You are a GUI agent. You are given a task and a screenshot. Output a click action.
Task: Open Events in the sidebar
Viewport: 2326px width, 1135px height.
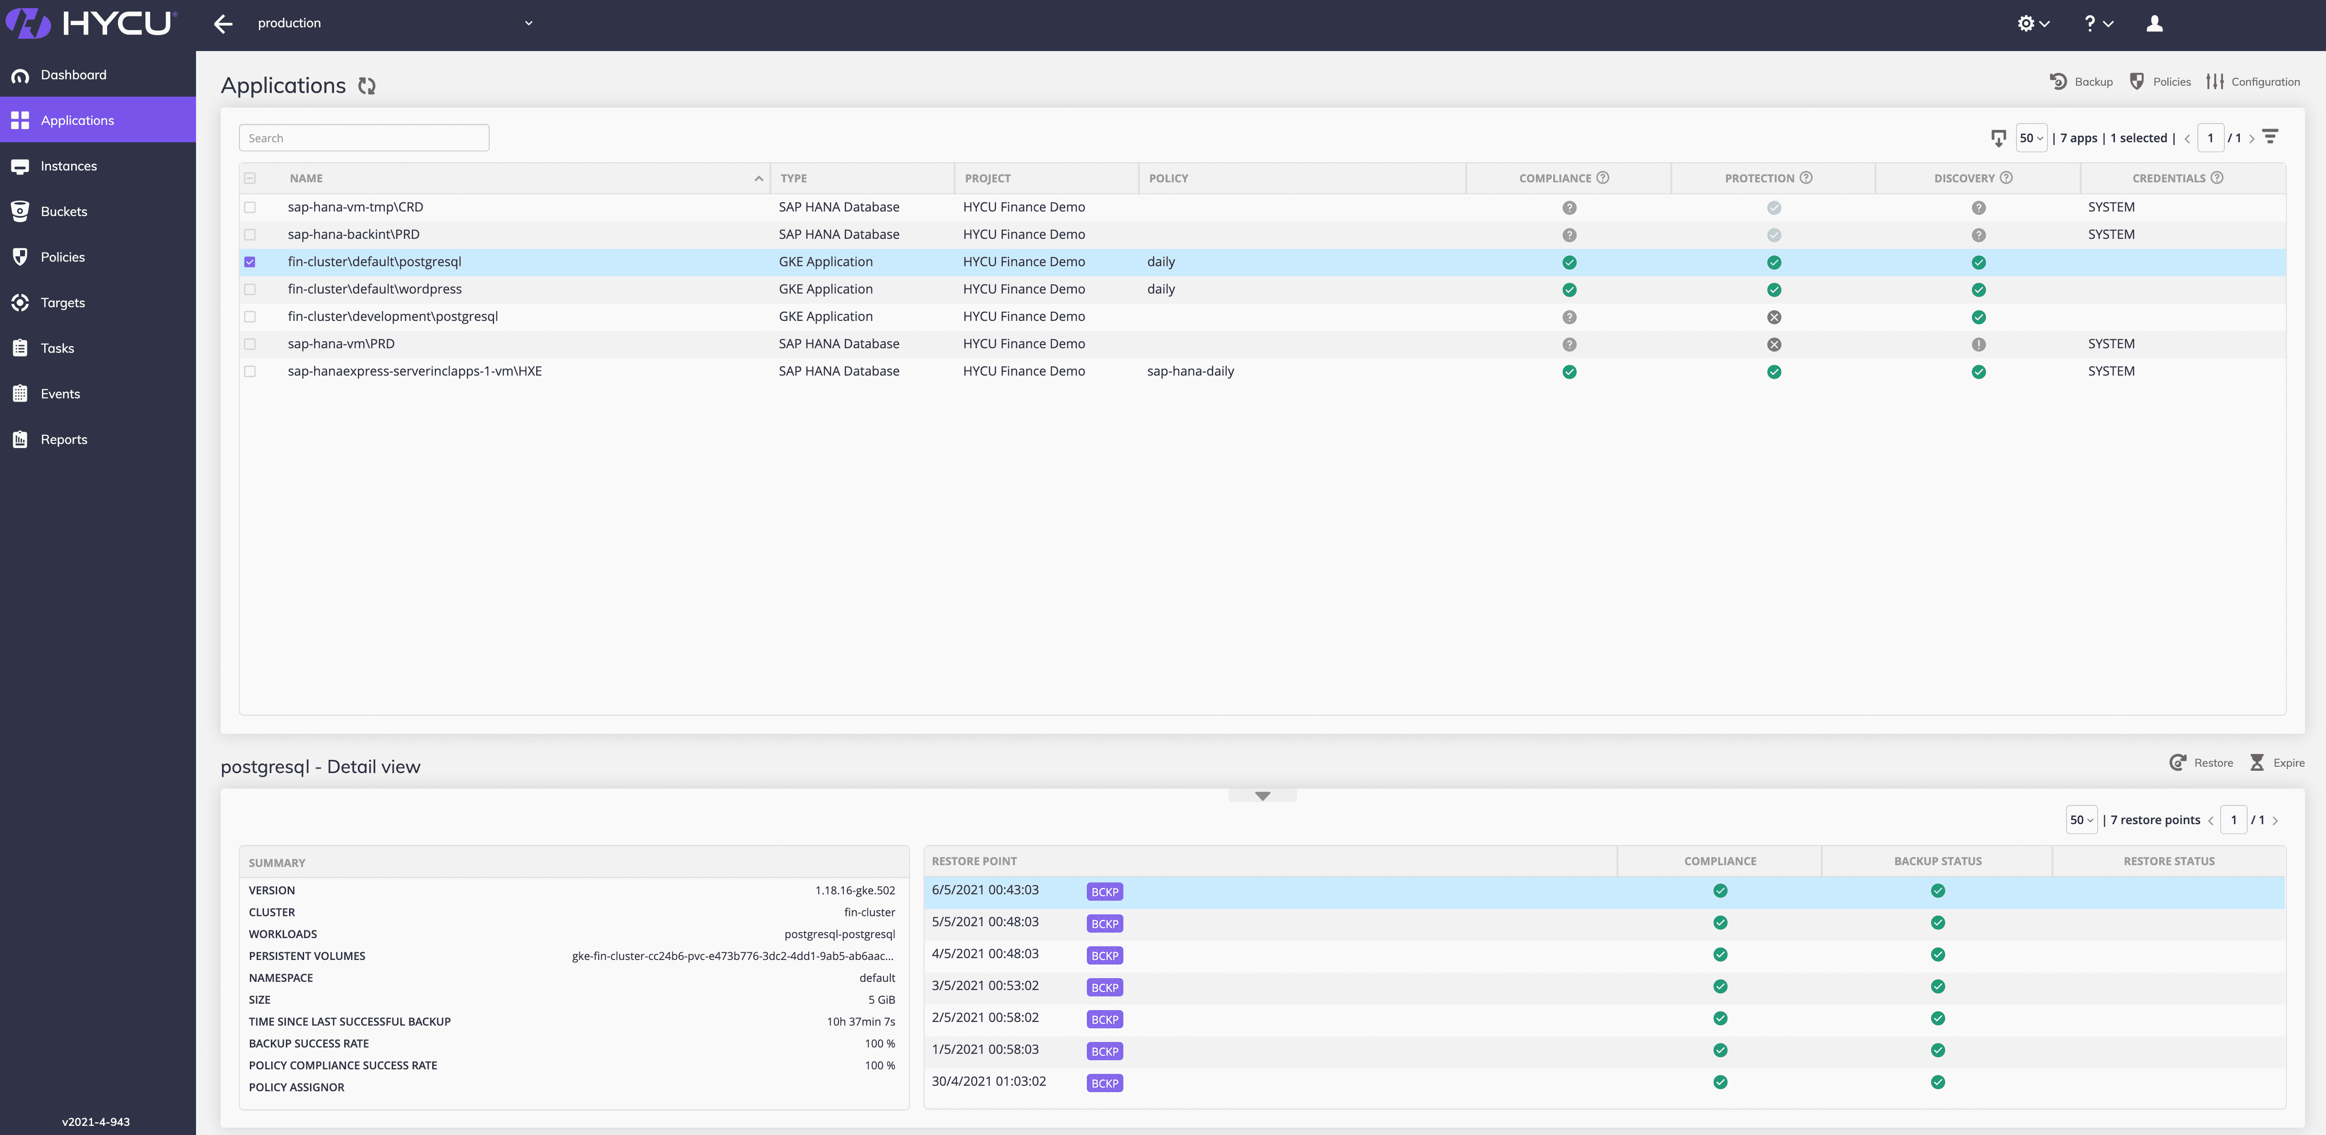click(x=98, y=394)
